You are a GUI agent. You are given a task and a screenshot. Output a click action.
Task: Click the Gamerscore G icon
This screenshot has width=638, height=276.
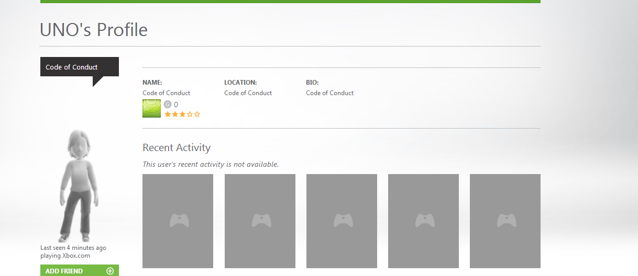pos(168,104)
